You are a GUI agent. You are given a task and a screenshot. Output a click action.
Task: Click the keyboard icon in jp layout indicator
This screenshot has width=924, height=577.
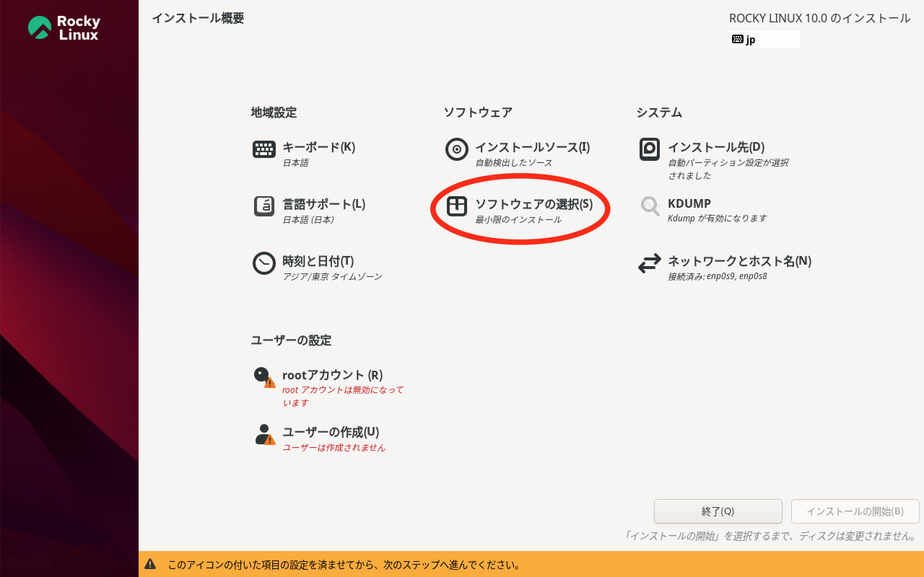point(737,39)
